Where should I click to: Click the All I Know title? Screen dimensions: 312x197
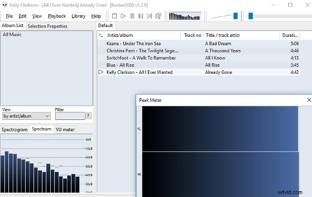(215, 58)
